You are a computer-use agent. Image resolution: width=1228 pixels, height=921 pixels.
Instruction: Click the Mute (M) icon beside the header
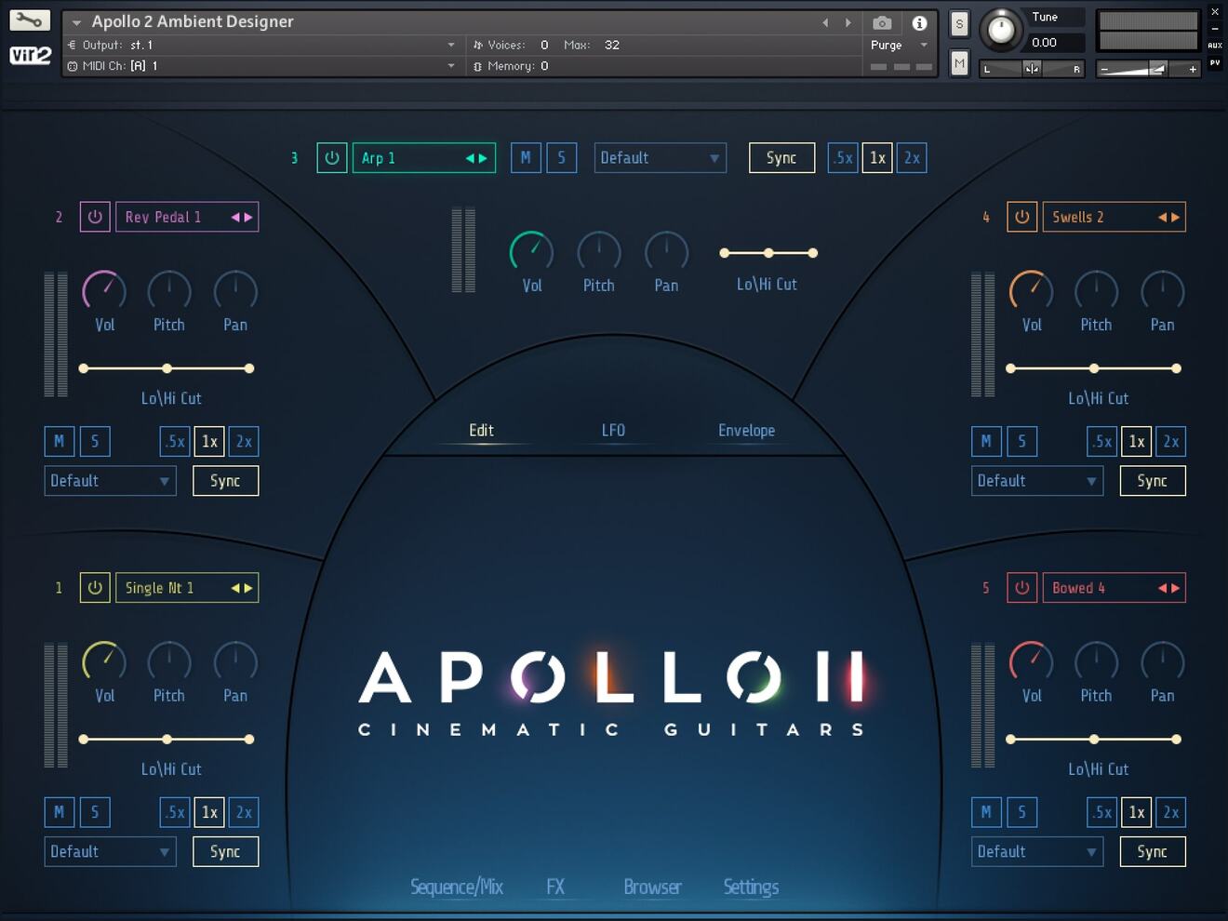point(959,63)
